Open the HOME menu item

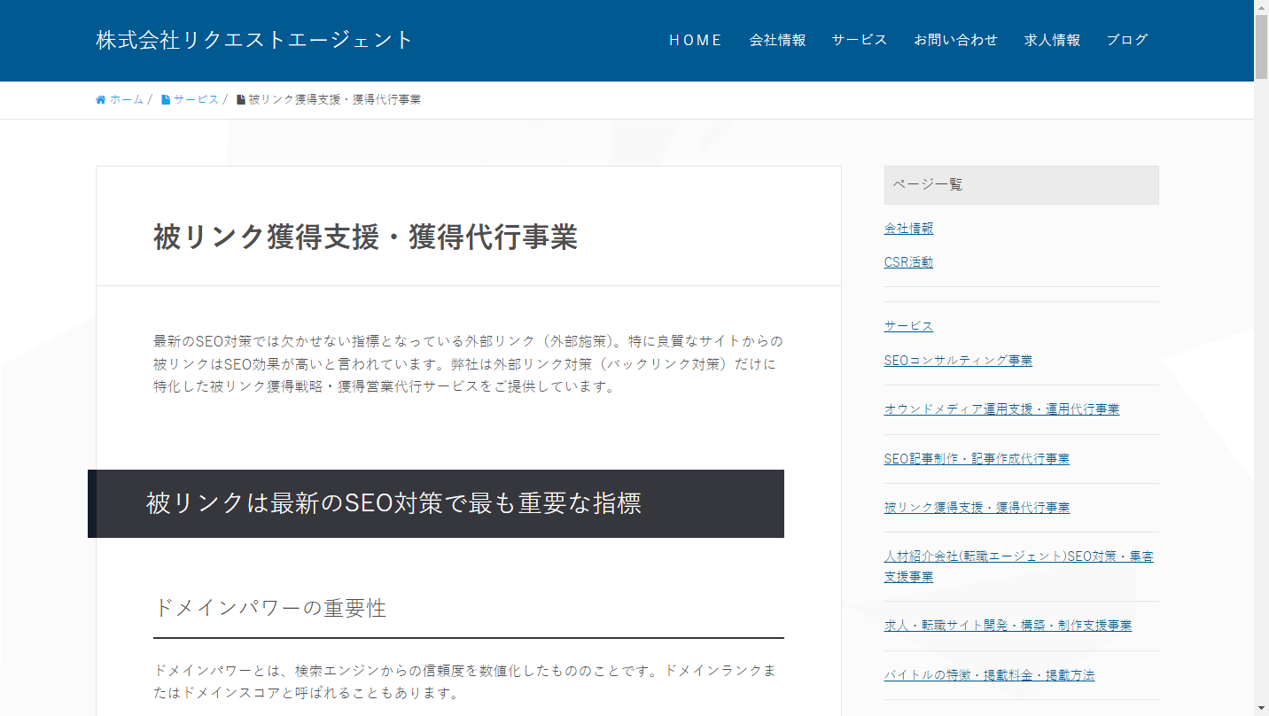pyautogui.click(x=696, y=40)
